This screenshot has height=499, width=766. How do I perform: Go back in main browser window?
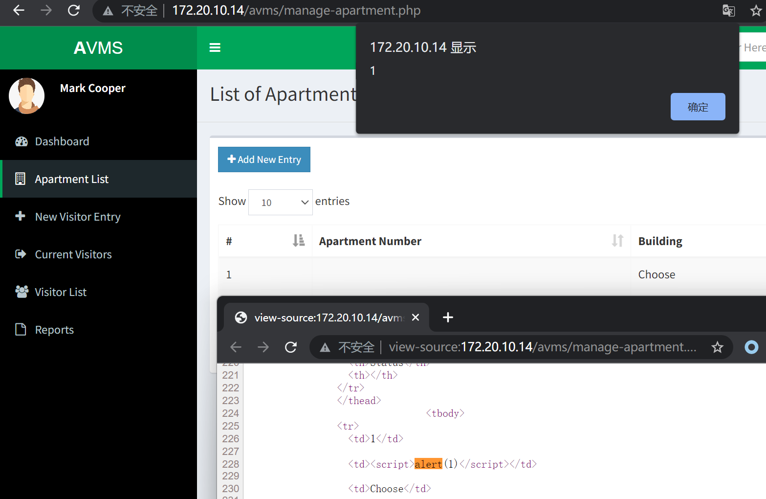19,10
